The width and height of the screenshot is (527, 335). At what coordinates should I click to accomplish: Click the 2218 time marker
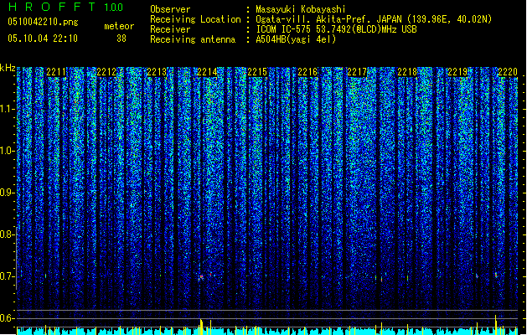(407, 72)
